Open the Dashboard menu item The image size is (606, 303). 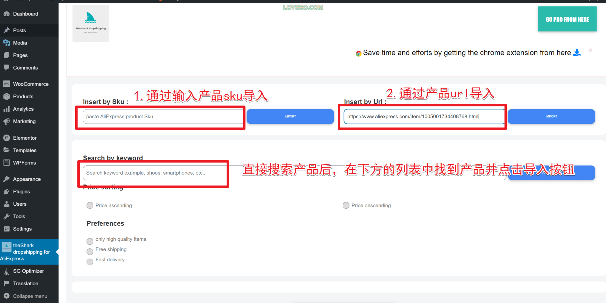point(29,14)
